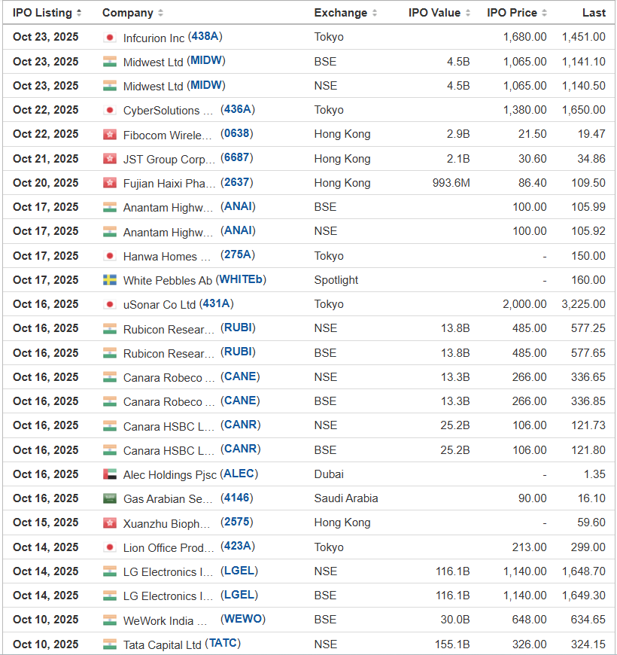Select the IPO value 993.6M
617x655 pixels.
451,183
